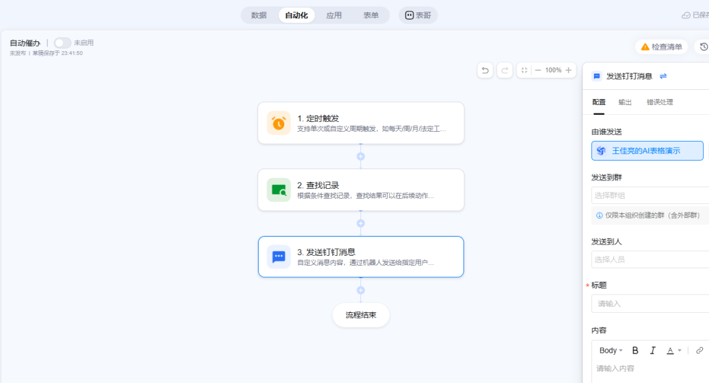Screen dimensions: 709x383
Task: Click the swap action icon beside 发送钉钉消息
Action: tap(663, 76)
